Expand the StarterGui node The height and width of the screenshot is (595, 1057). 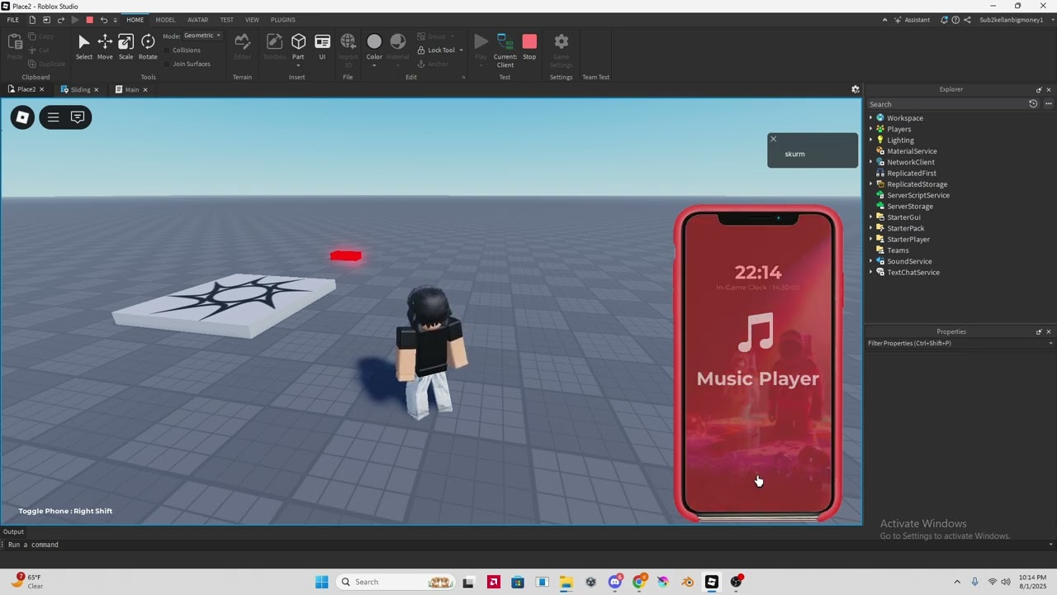tap(870, 217)
